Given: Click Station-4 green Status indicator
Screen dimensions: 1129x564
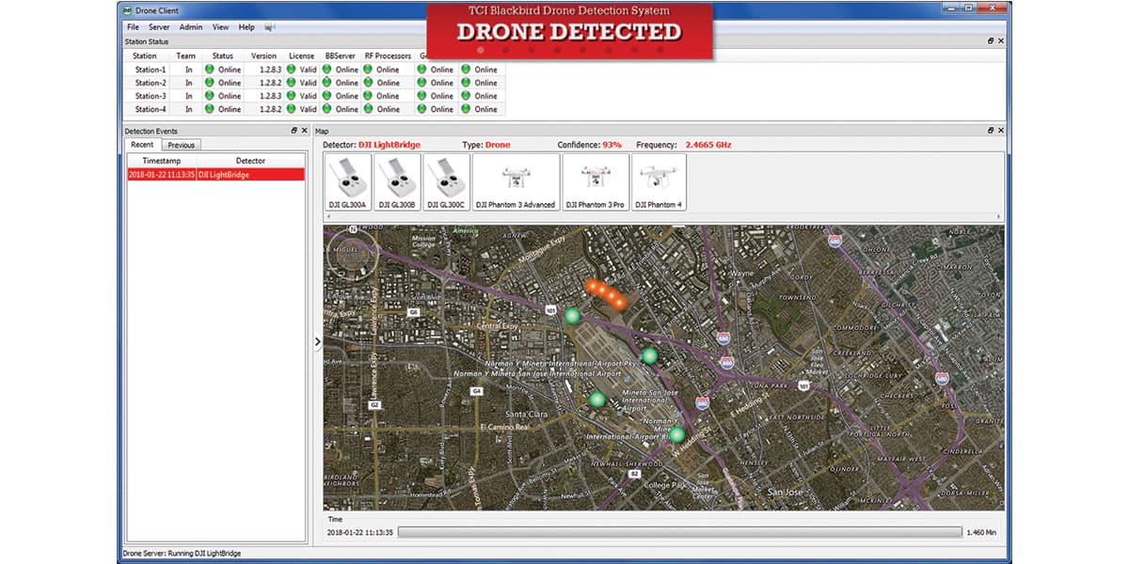Looking at the screenshot, I should [x=210, y=109].
